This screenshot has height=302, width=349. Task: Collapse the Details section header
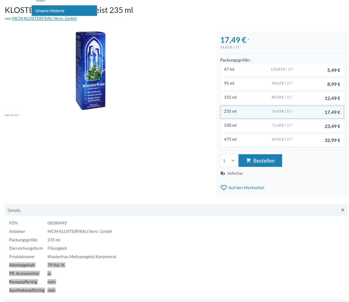point(176,210)
